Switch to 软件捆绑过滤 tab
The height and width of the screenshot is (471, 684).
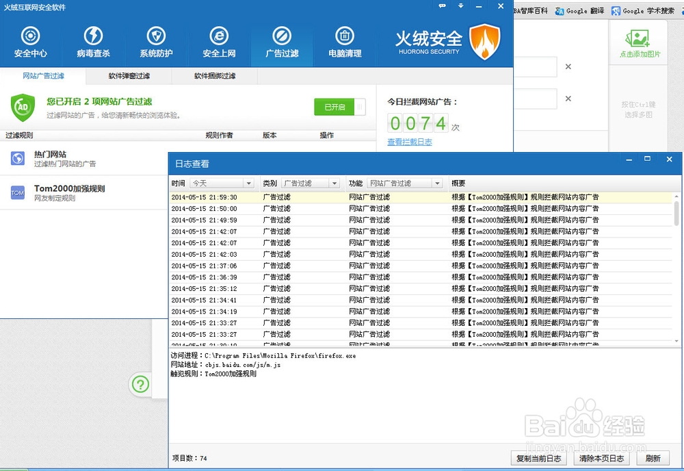215,76
